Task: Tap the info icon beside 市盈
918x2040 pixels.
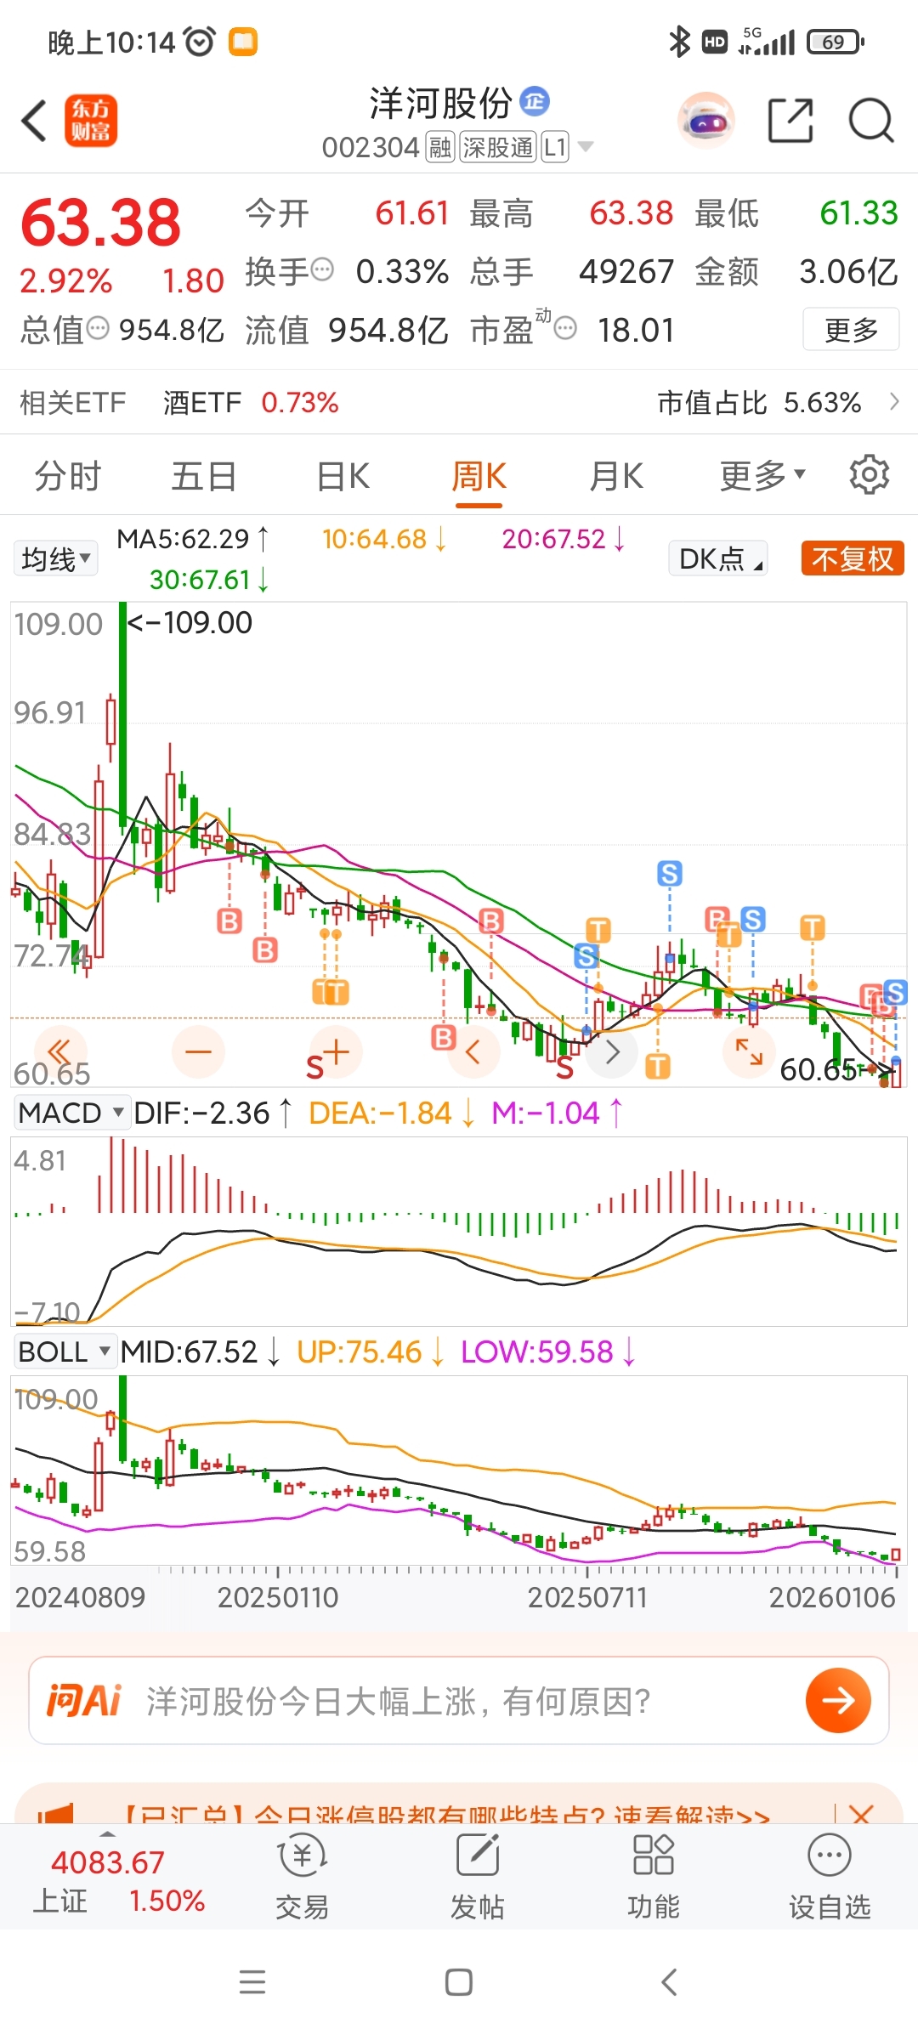Action: click(x=565, y=328)
